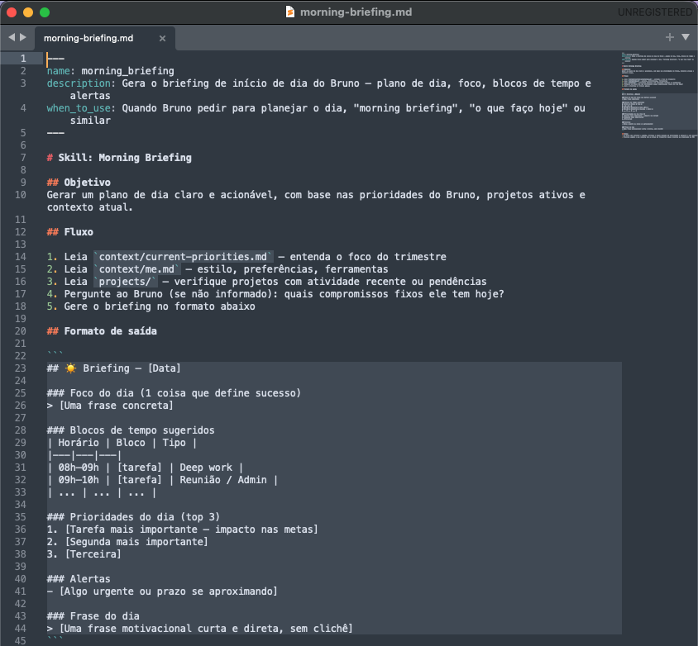Click '### Frase do dia' line
698x646 pixels.
[93, 616]
